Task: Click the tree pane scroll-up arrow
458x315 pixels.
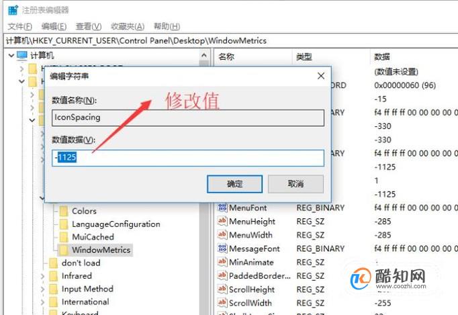Action: 204,55
